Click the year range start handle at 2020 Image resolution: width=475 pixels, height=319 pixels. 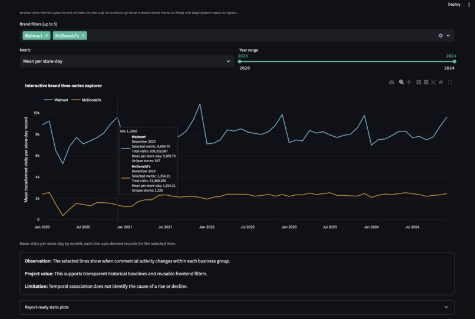[x=240, y=61]
